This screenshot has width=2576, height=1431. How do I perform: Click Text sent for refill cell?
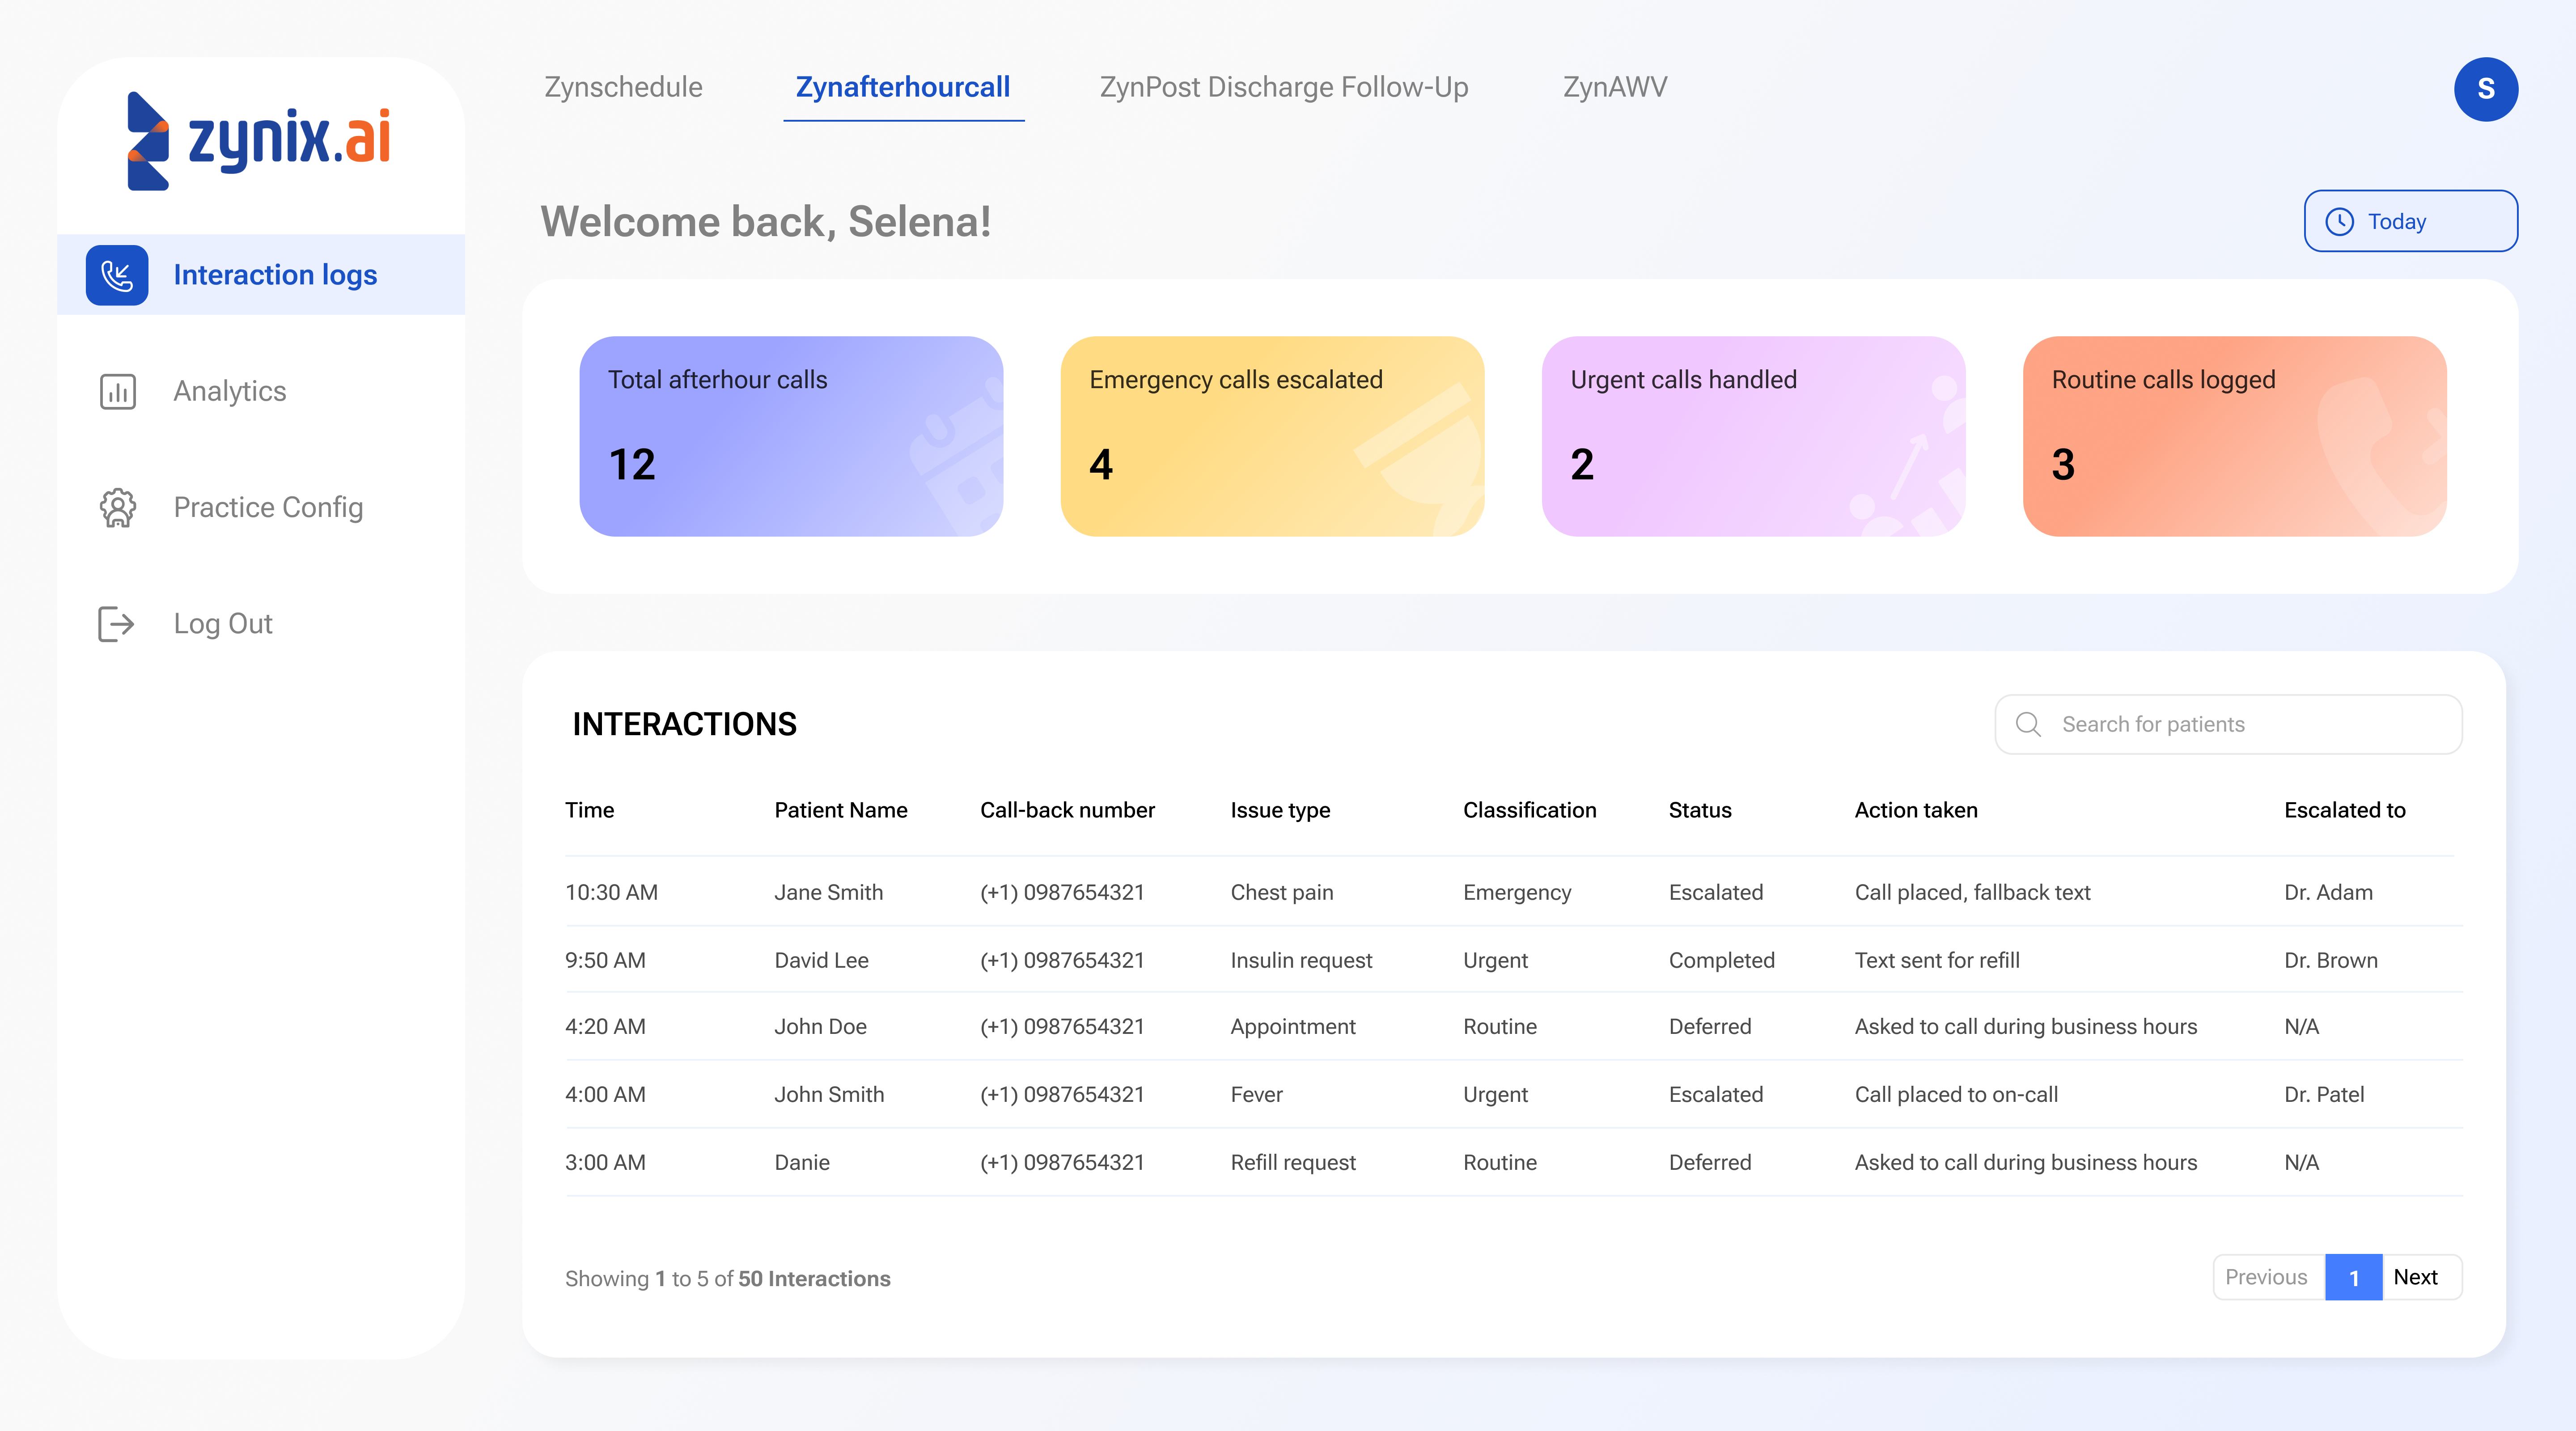pos(1937,960)
